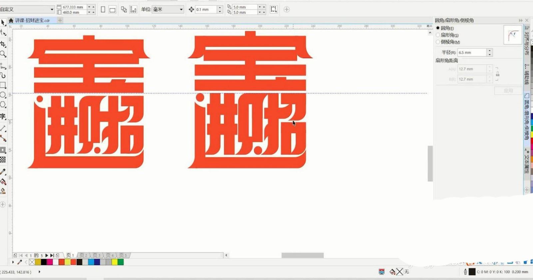This screenshot has height=280, width=533.
Task: Select the Zoom magnifier tool
Action: click(3, 54)
